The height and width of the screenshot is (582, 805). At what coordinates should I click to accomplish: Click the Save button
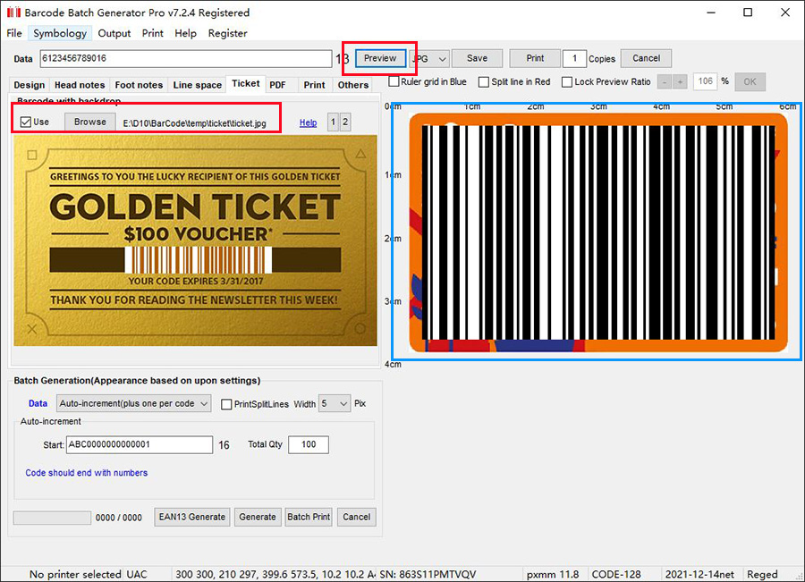coord(477,58)
